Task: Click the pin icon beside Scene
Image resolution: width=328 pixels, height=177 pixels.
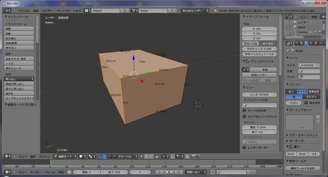Action: pyautogui.click(x=288, y=51)
